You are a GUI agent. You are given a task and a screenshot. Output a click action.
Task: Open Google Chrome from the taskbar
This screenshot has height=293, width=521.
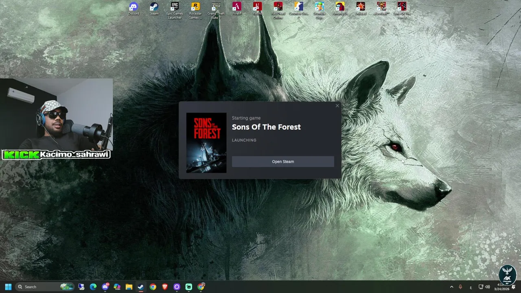click(x=153, y=287)
